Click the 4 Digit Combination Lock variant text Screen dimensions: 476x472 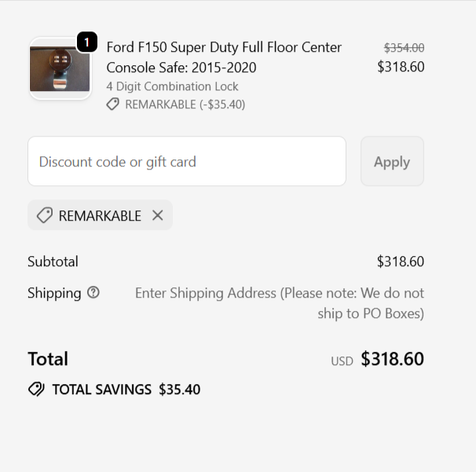coord(172,86)
